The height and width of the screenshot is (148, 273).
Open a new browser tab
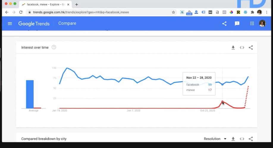tap(77, 4)
